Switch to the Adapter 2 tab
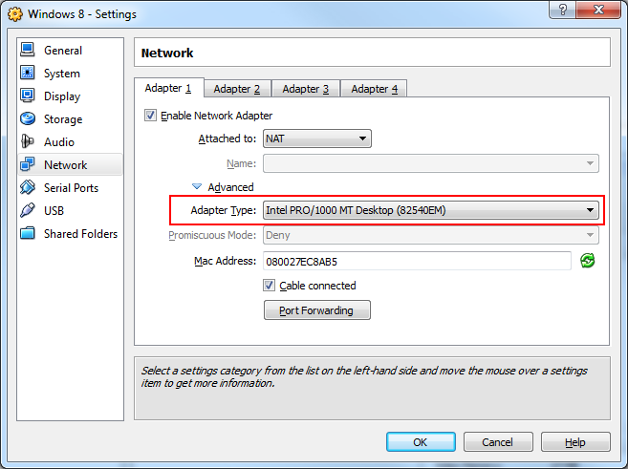Image resolution: width=628 pixels, height=469 pixels. (236, 89)
